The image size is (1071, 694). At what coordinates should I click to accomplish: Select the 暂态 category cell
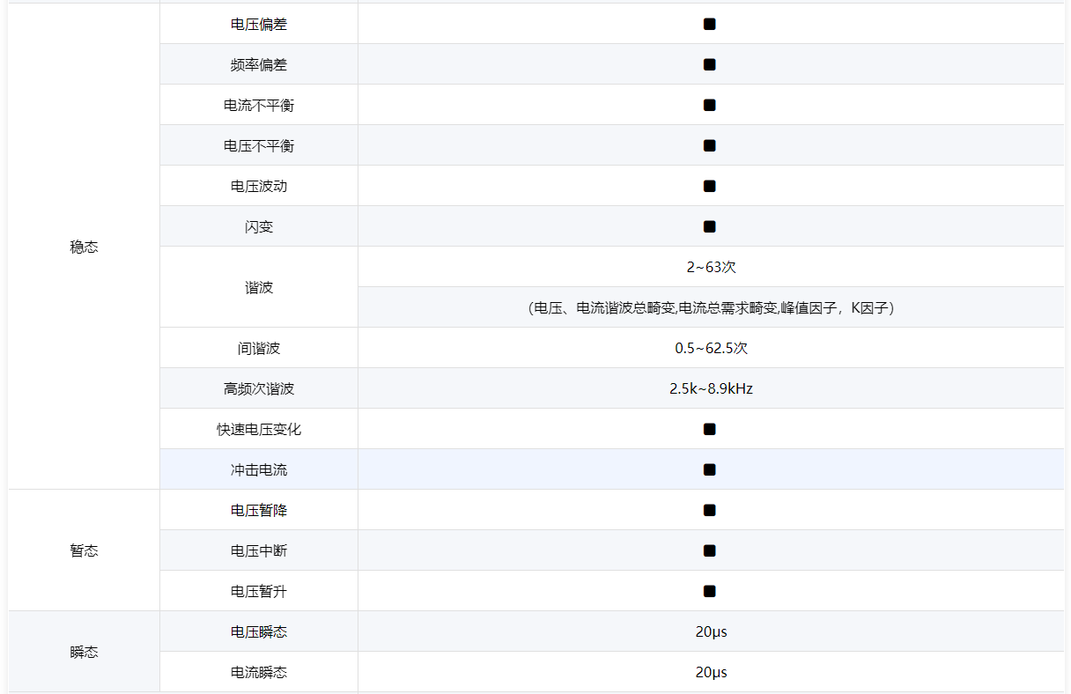coord(84,550)
